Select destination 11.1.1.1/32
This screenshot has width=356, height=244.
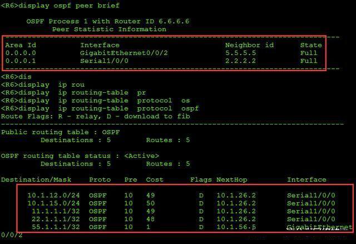(x=56, y=211)
